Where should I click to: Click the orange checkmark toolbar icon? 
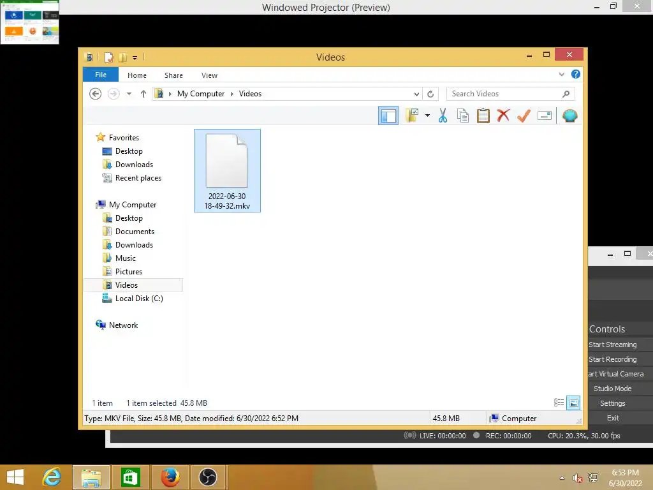[524, 115]
